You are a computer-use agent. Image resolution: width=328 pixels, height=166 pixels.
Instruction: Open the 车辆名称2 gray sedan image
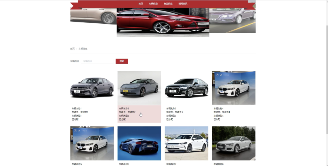click(139, 88)
